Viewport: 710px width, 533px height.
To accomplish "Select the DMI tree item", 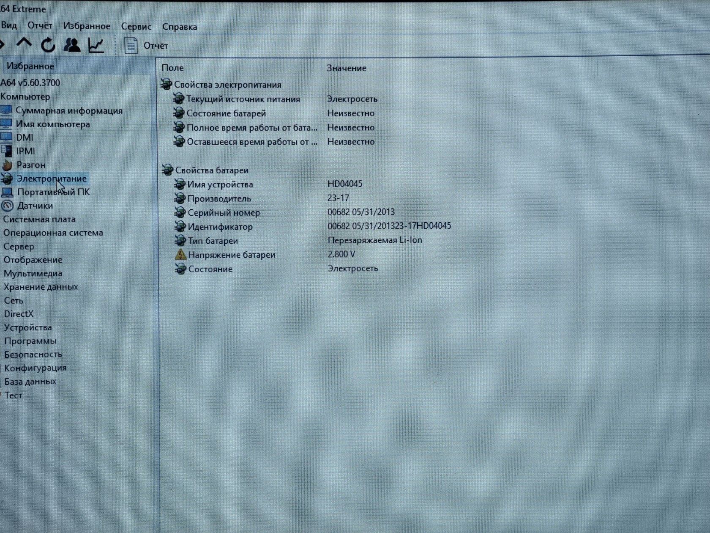I will 25,137.
